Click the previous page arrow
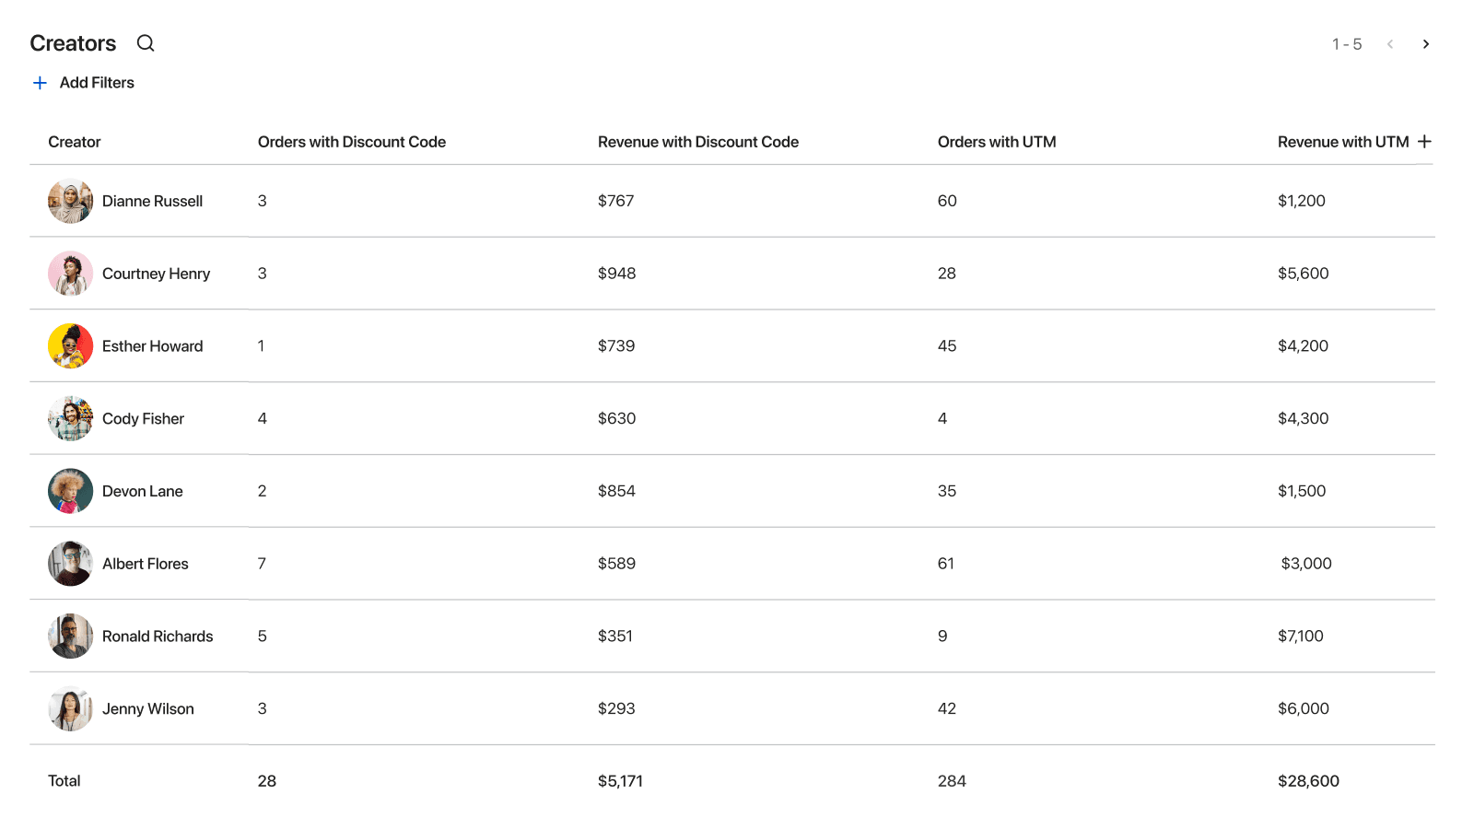1474x829 pixels. [x=1389, y=43]
